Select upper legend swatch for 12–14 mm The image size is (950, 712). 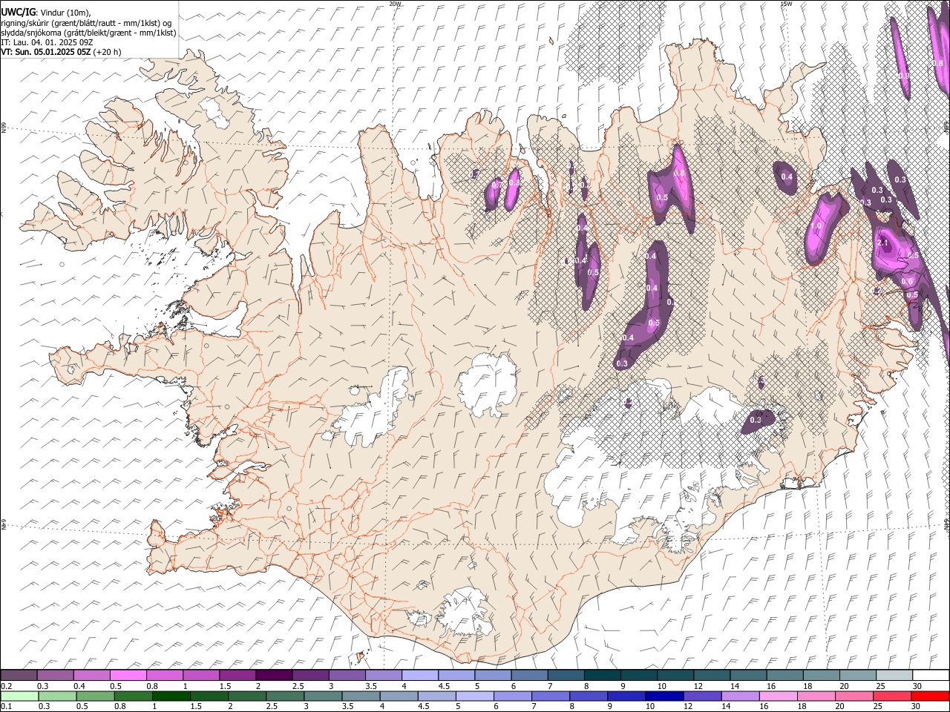coord(711,675)
